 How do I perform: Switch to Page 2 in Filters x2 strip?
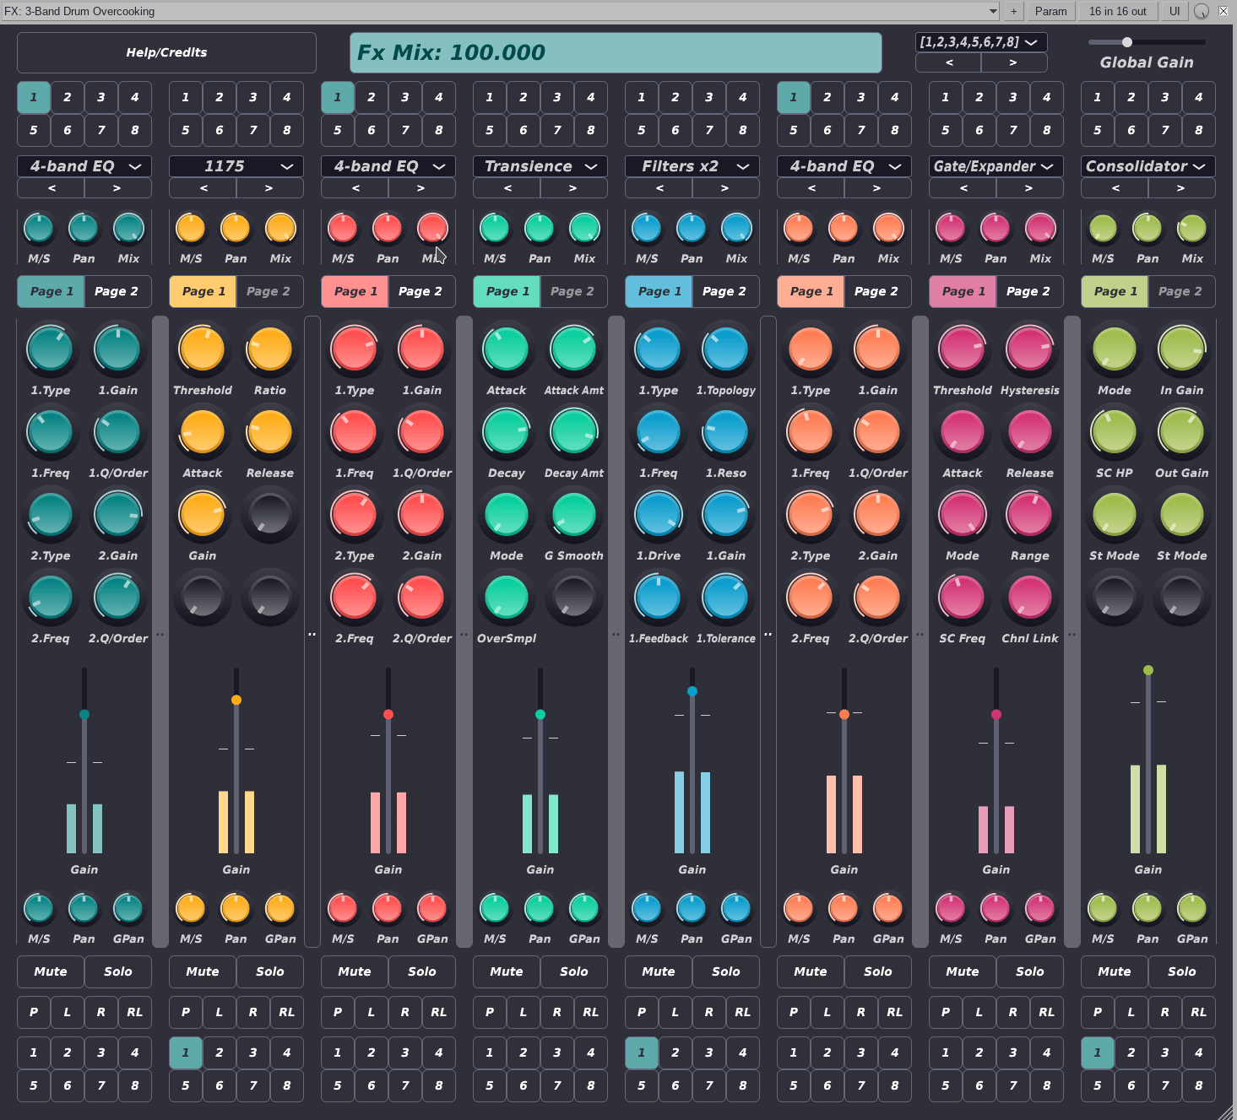[724, 291]
